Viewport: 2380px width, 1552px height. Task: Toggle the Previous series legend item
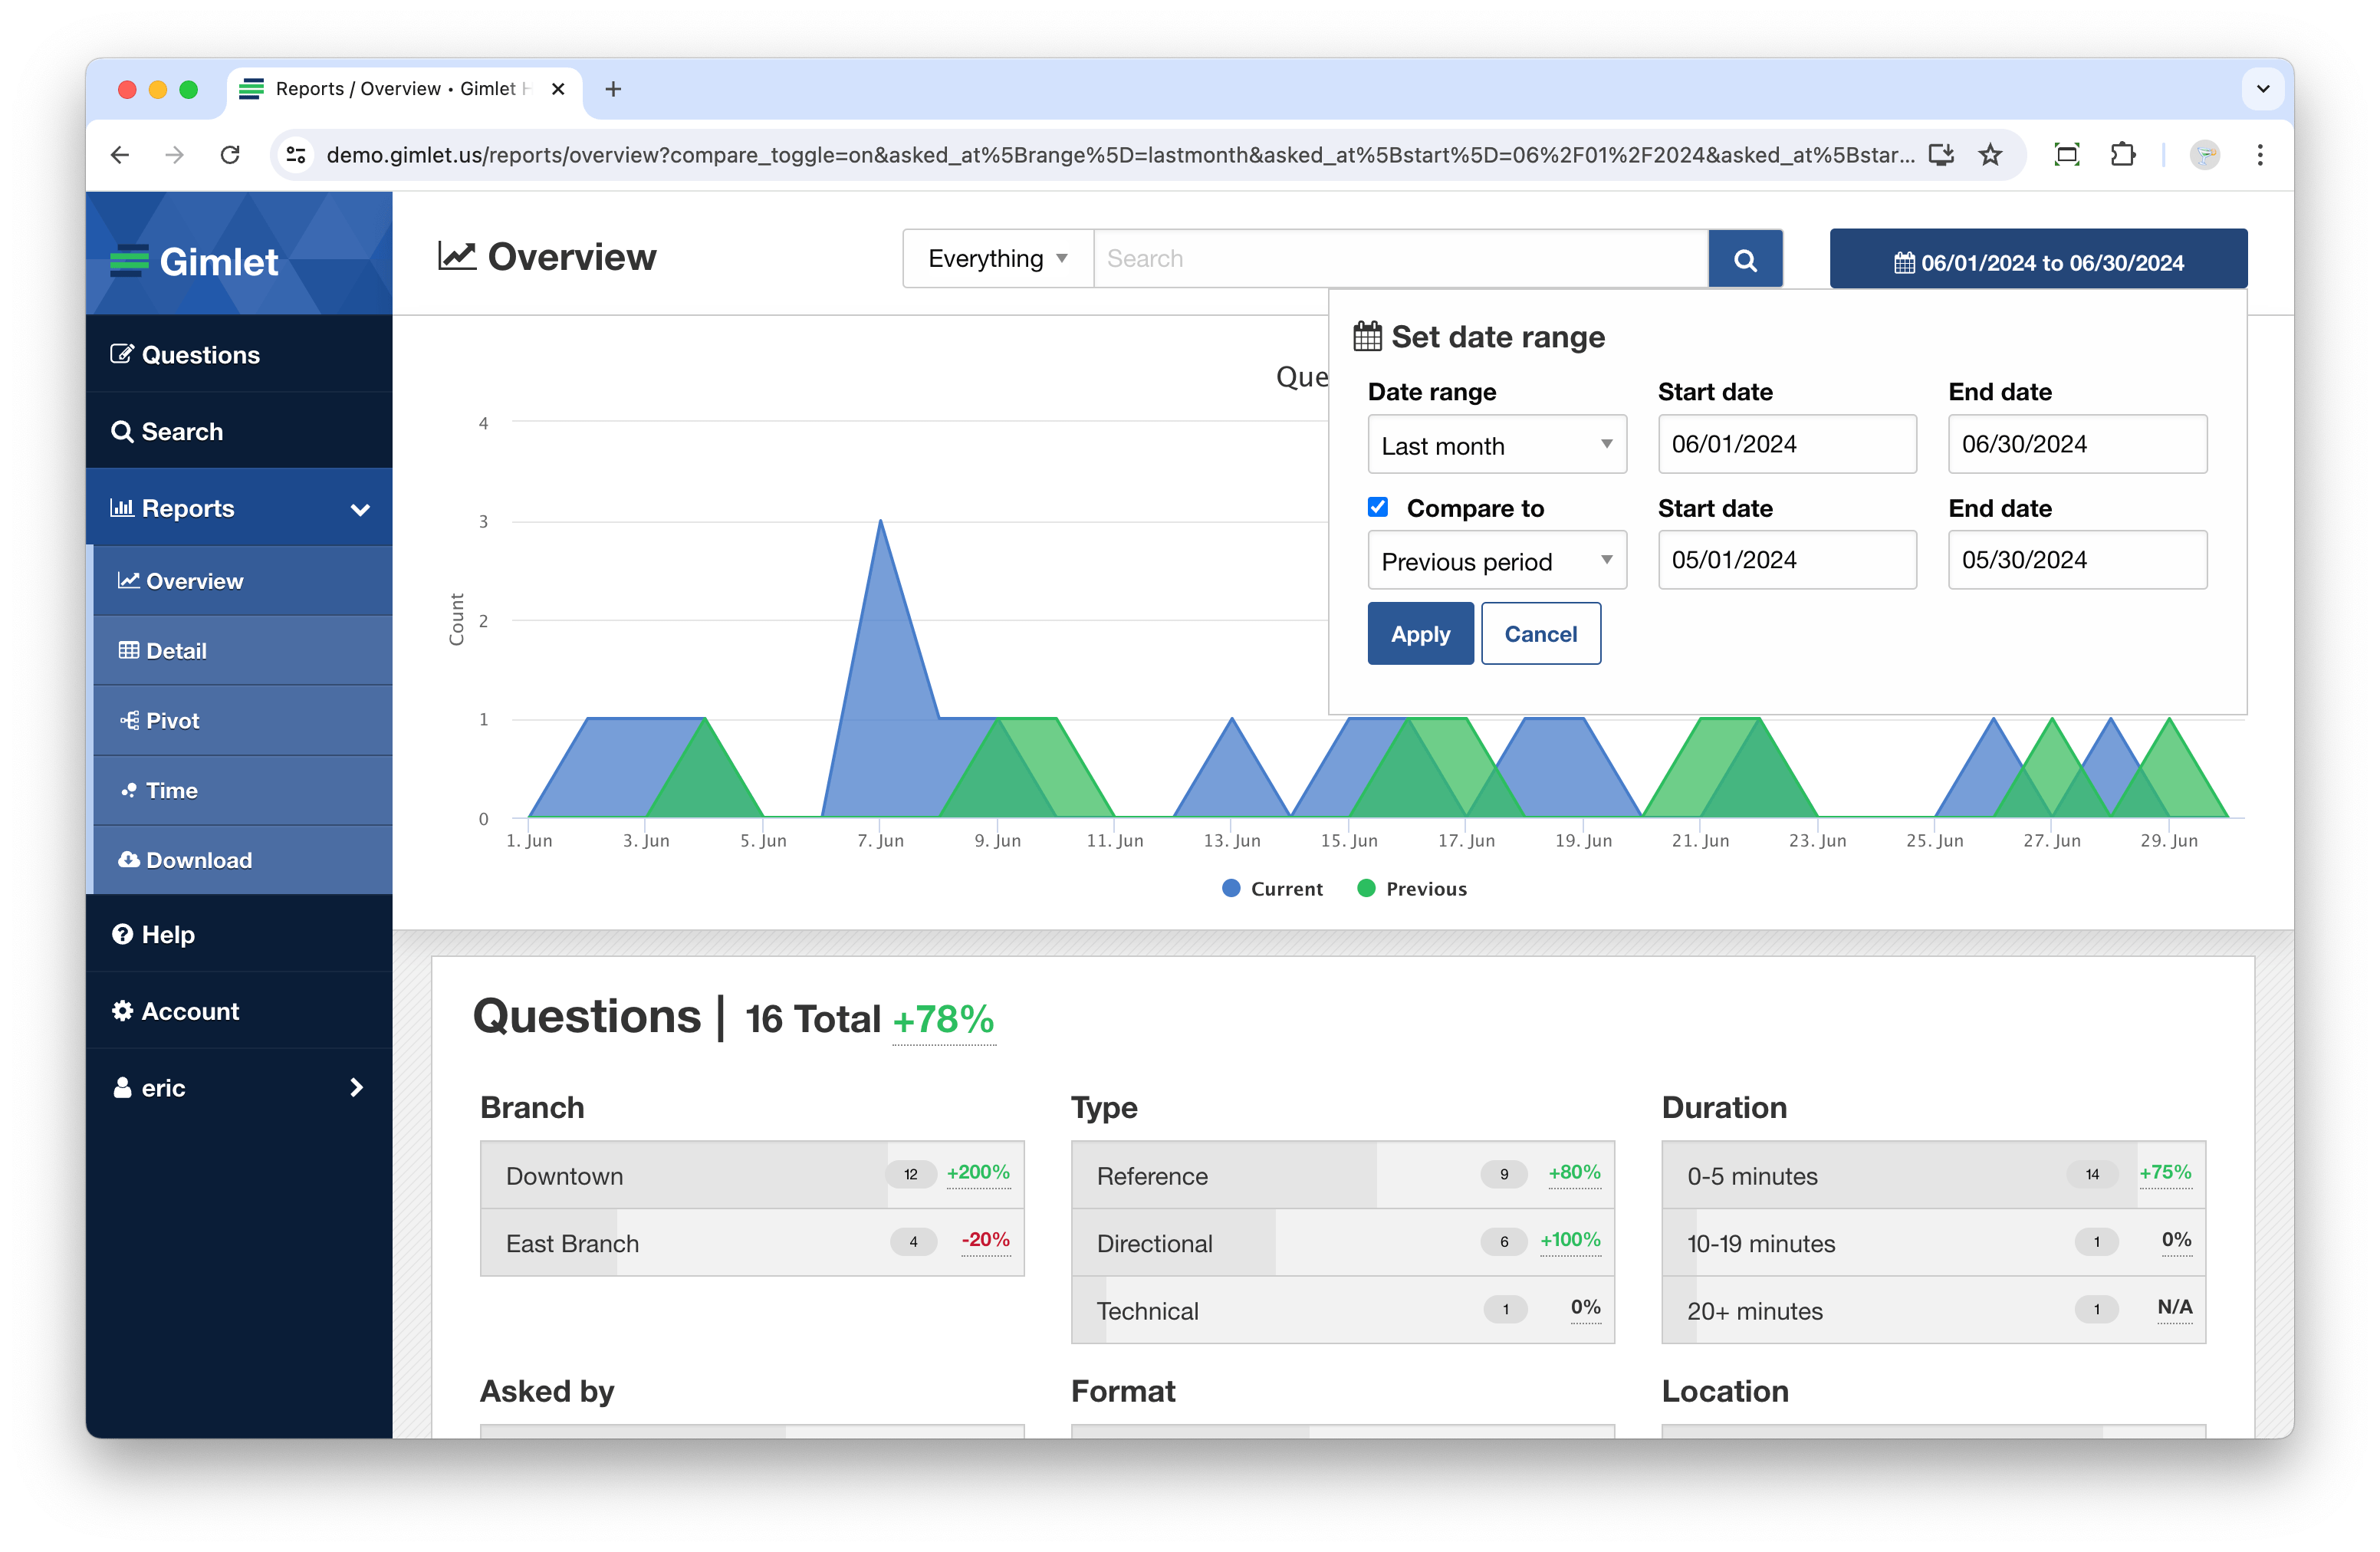click(x=1412, y=889)
